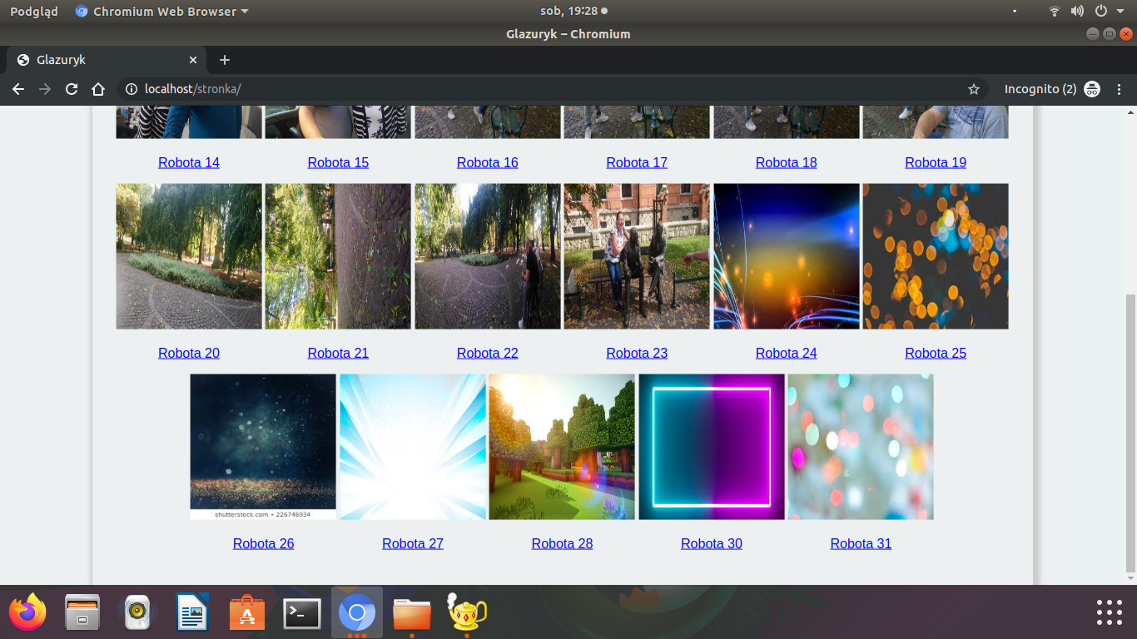
Task: View site information icon in address bar
Action: point(131,89)
